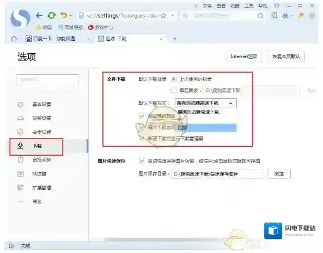The height and width of the screenshot is (253, 323).
Task: Bookmark page with the star icon
Action: [x=164, y=16]
